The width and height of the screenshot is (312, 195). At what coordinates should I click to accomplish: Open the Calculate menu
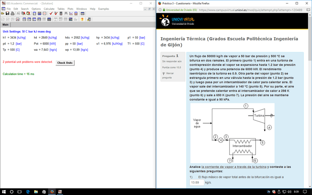point(49,8)
